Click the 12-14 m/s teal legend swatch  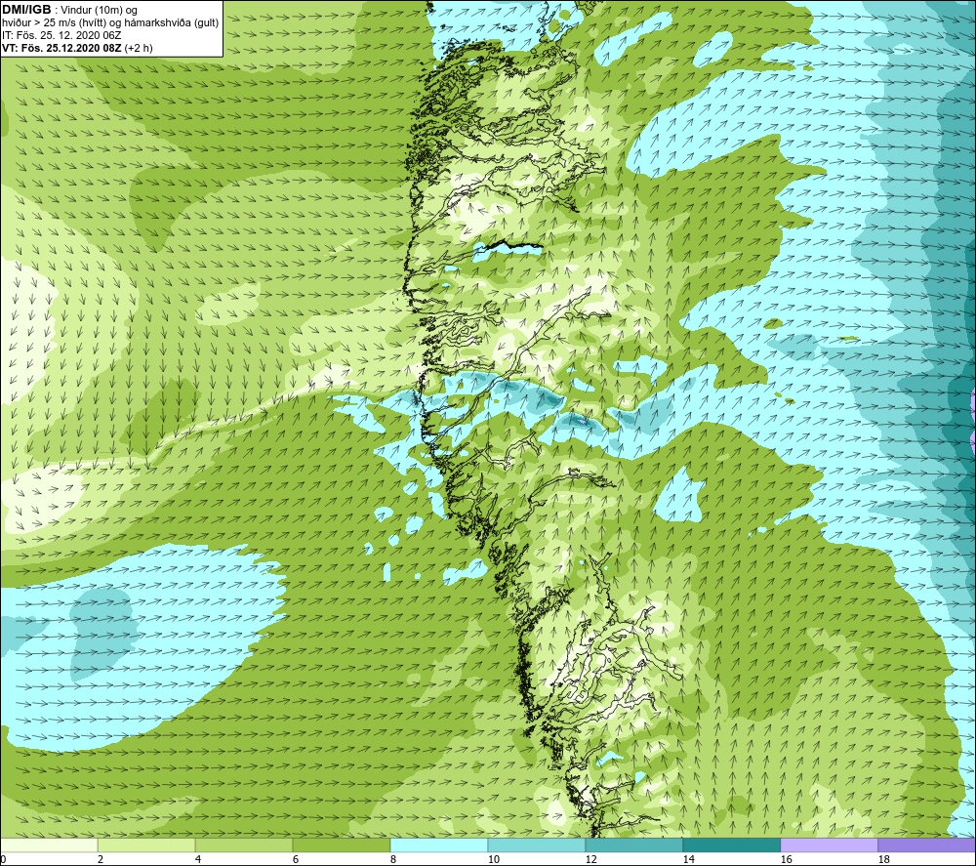(x=633, y=845)
